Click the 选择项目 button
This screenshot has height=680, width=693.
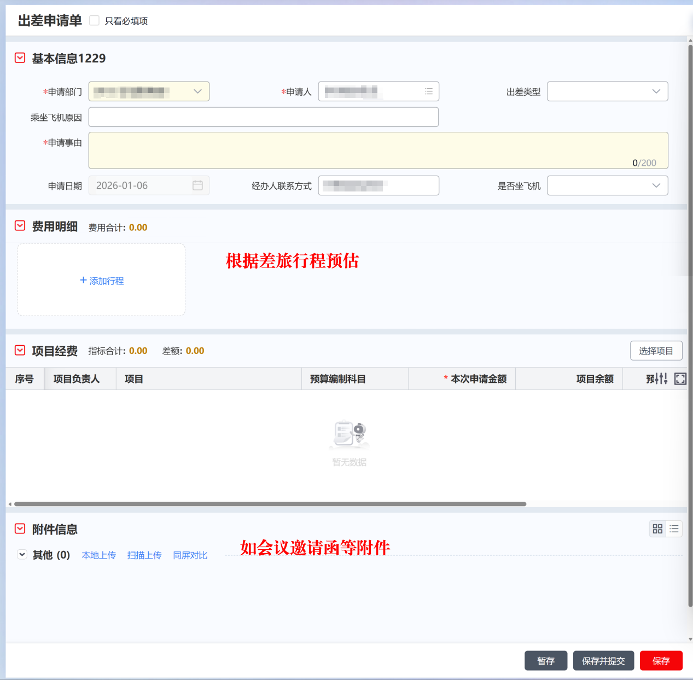656,351
